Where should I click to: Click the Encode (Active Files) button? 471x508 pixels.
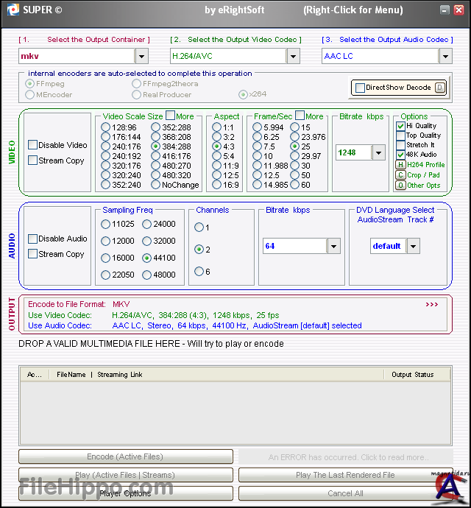[x=126, y=456]
